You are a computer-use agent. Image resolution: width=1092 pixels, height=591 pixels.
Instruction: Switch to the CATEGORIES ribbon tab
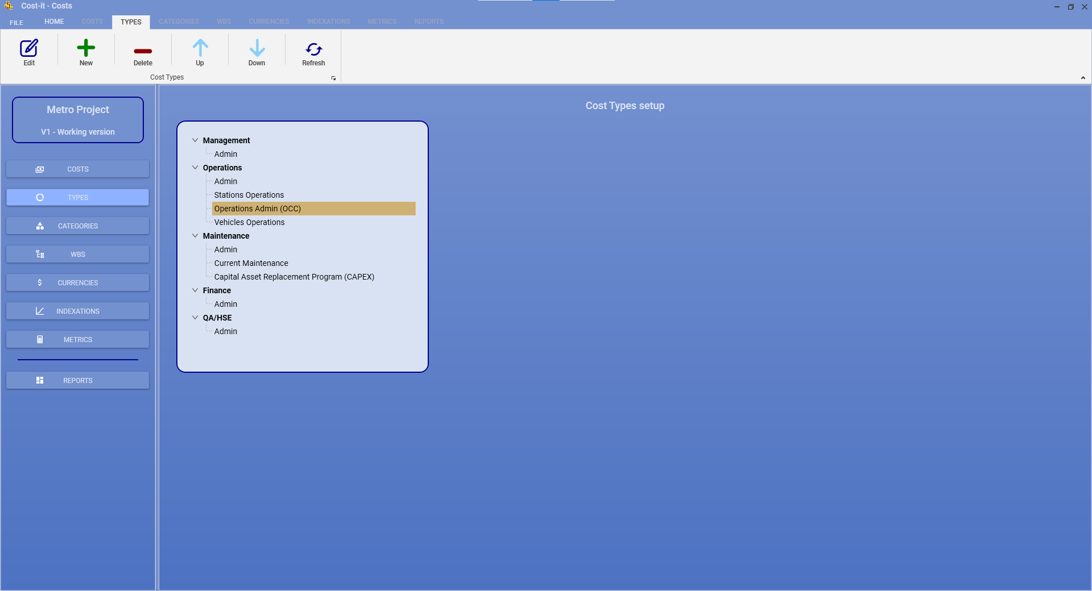tap(179, 22)
